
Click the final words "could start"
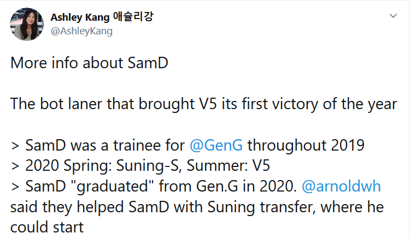click(47, 228)
